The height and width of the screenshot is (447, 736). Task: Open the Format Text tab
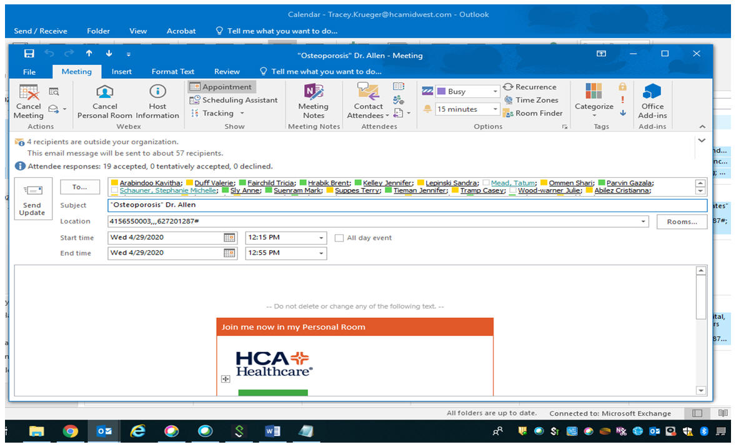pyautogui.click(x=172, y=72)
